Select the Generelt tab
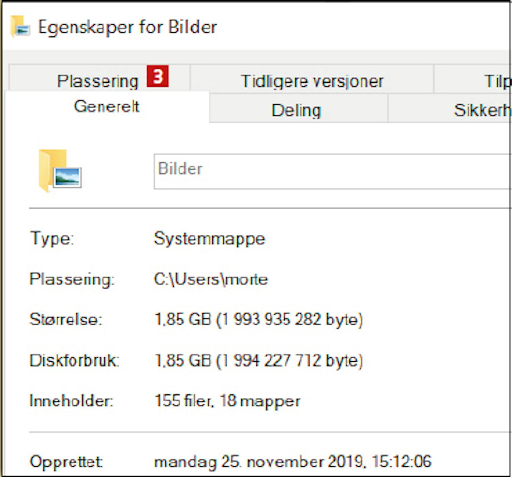The width and height of the screenshot is (512, 477). click(106, 106)
